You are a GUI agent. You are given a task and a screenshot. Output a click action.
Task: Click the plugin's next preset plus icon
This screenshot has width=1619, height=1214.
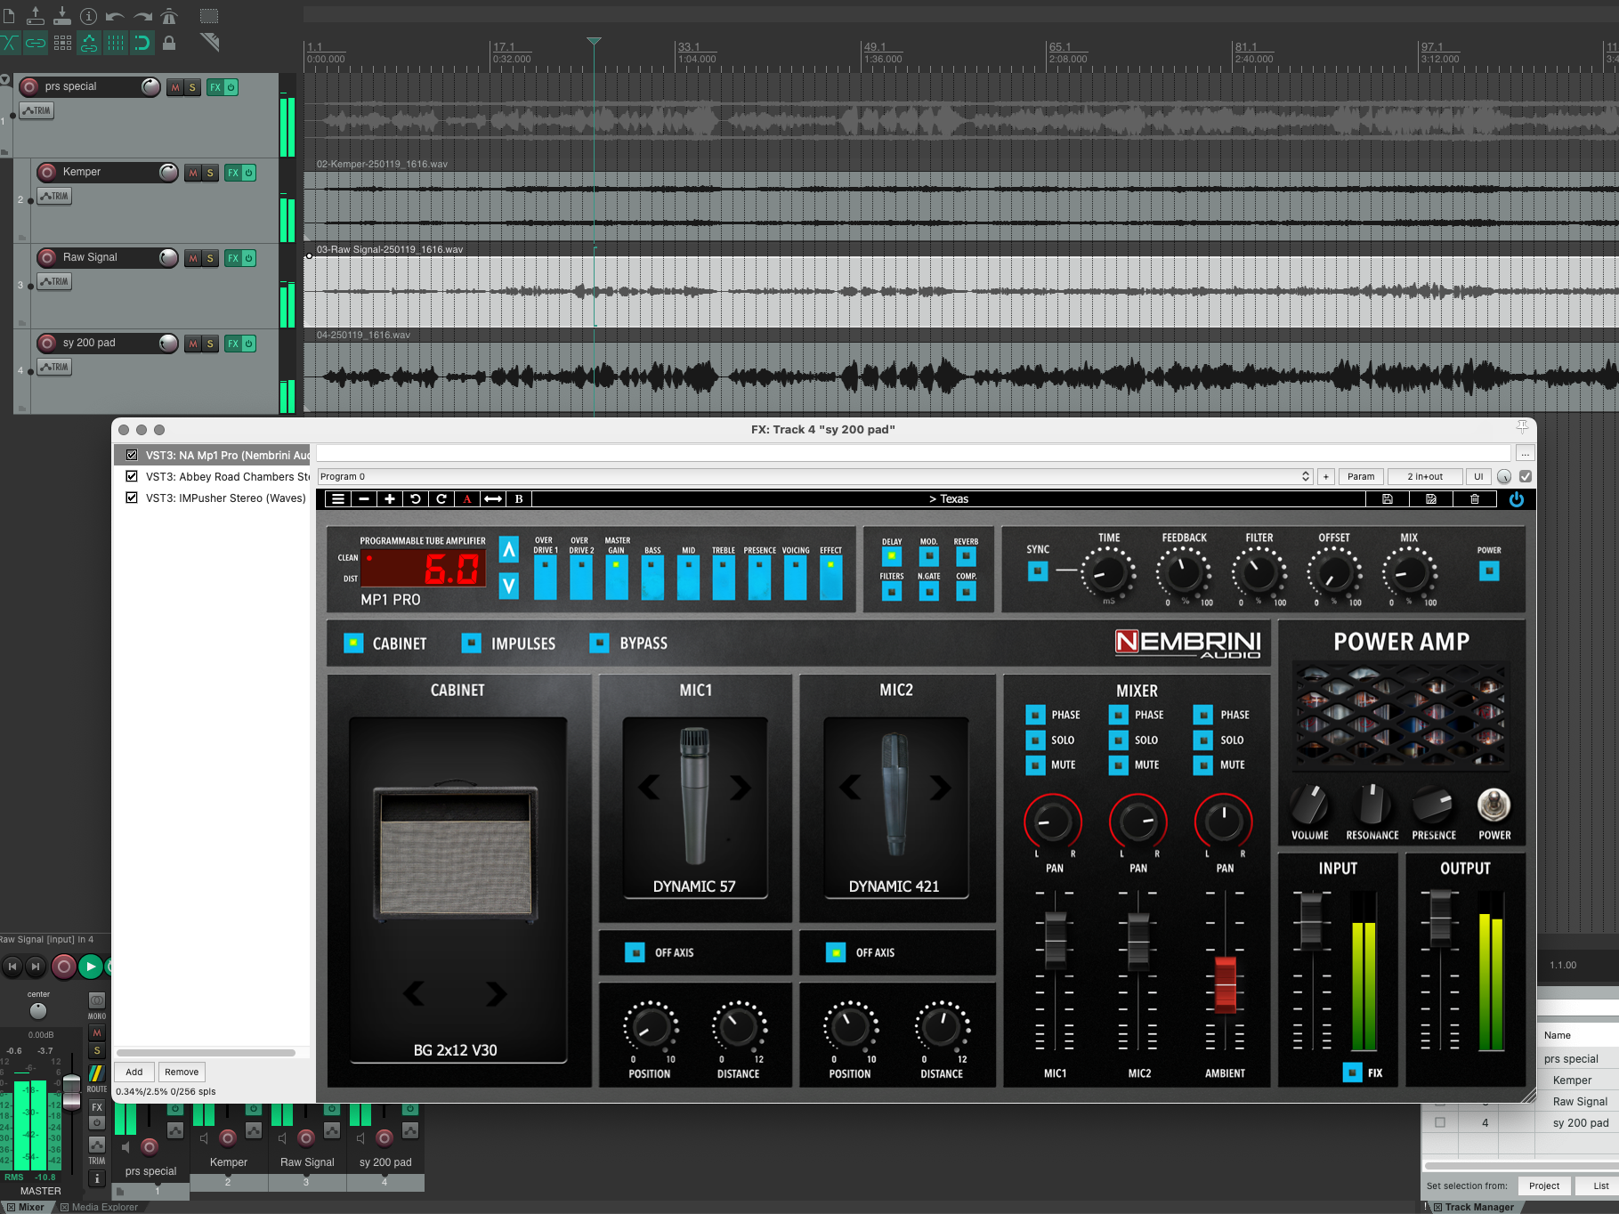pos(390,499)
